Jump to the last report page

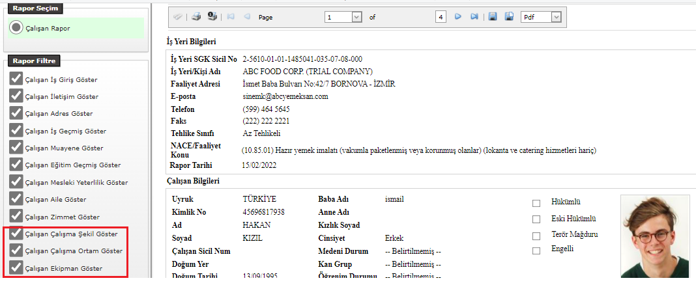pyautogui.click(x=474, y=17)
